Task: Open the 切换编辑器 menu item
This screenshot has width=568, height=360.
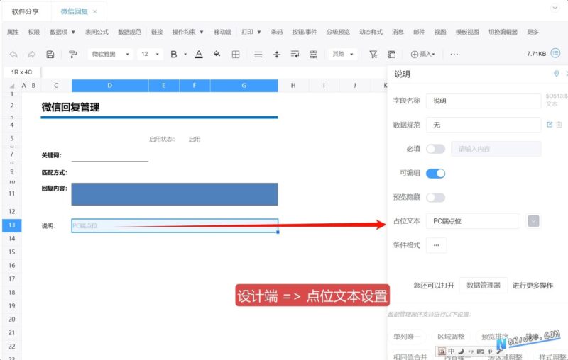Action: pyautogui.click(x=503, y=32)
